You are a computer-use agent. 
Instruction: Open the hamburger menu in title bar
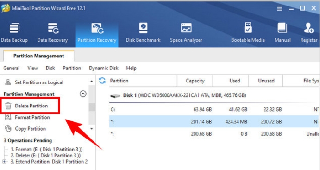pyautogui.click(x=280, y=8)
